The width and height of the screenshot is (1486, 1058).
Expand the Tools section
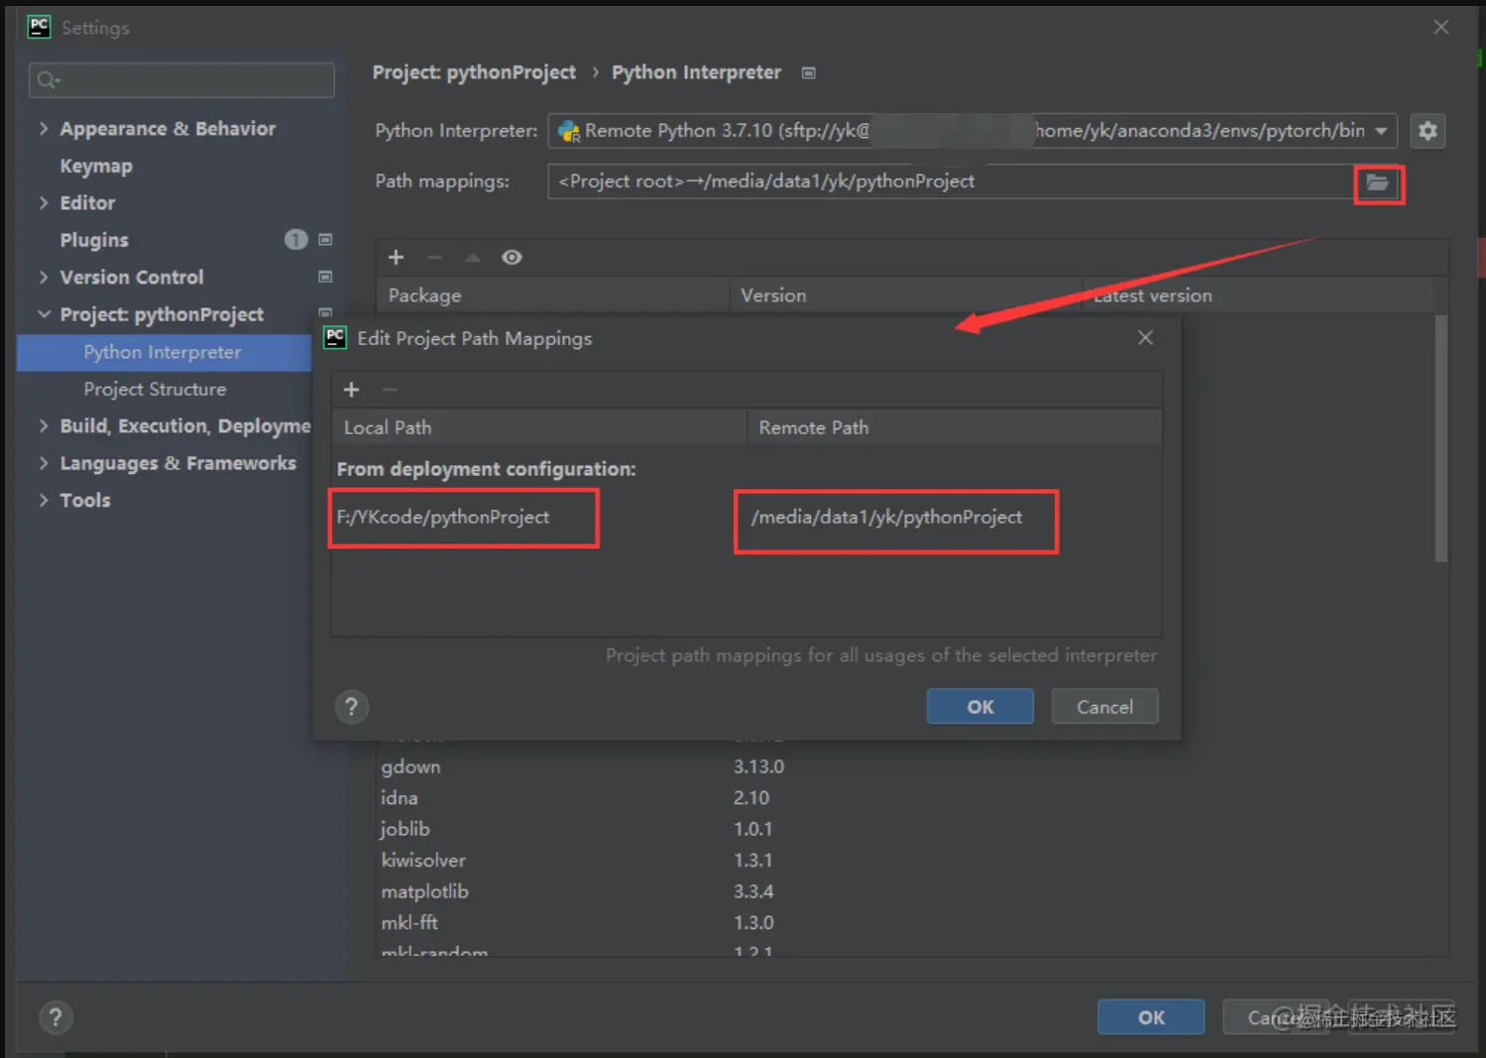coord(44,500)
